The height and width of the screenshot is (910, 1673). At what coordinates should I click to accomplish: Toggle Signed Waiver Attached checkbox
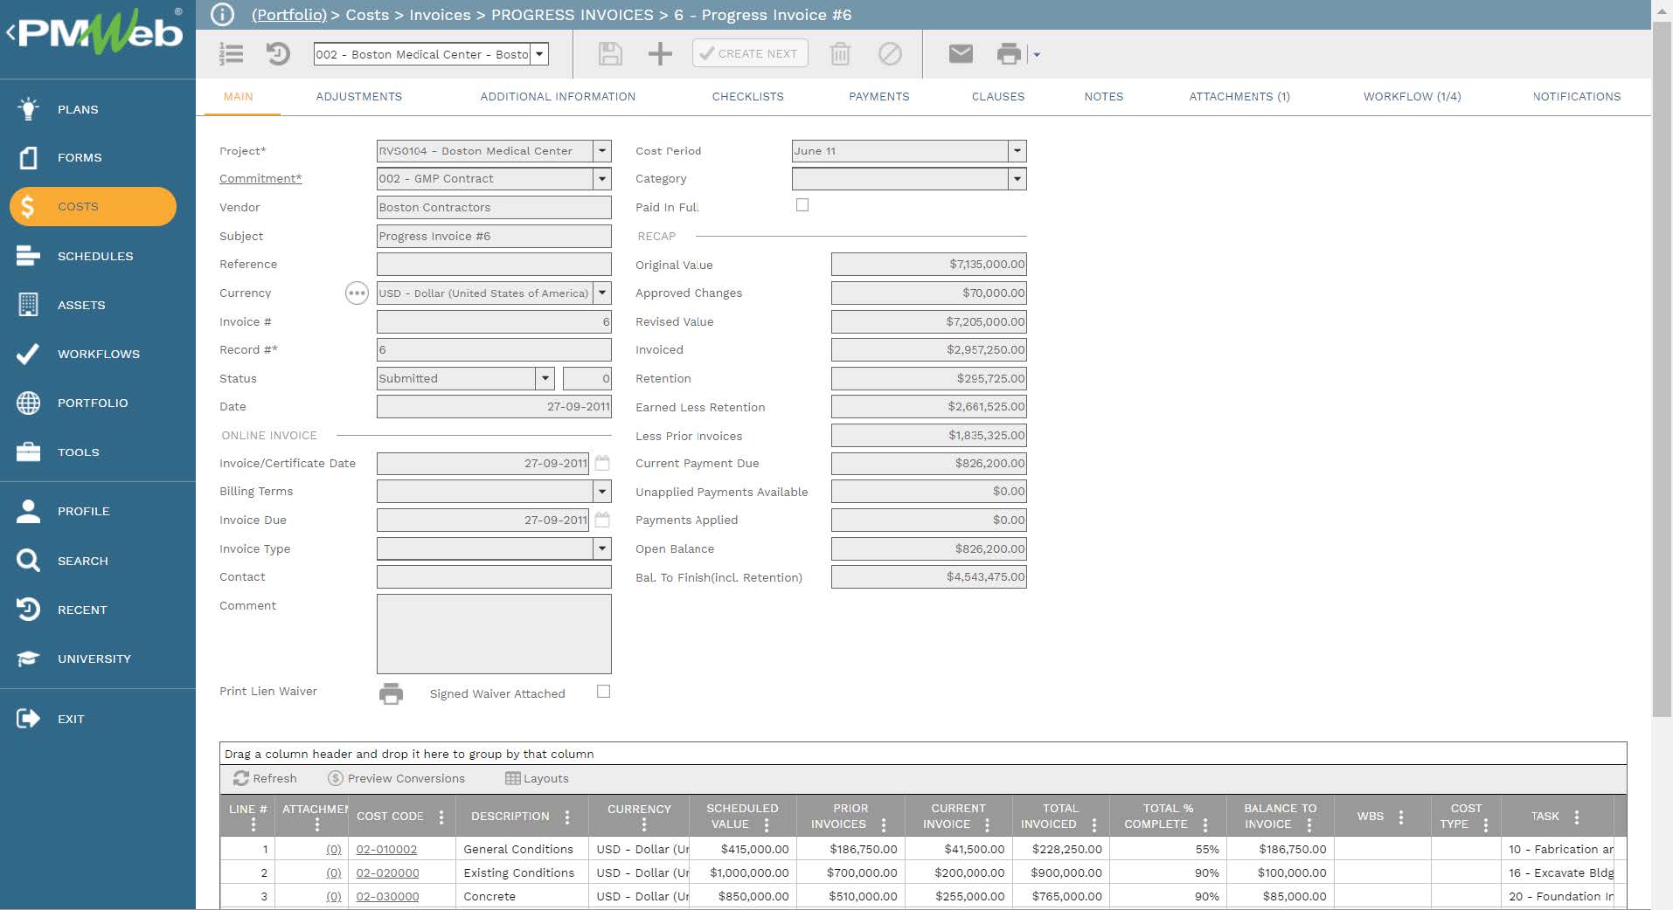click(x=603, y=692)
